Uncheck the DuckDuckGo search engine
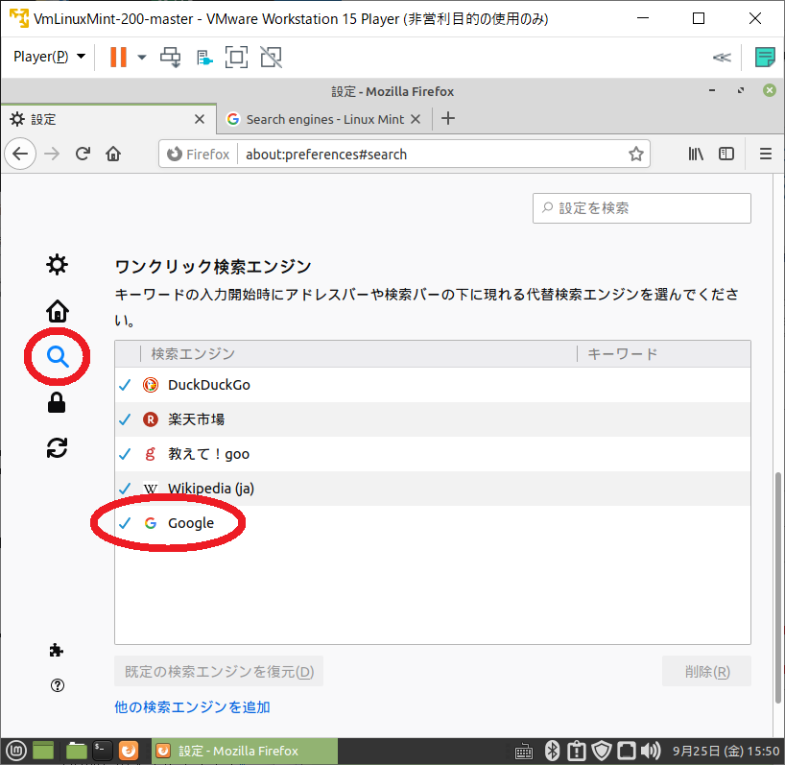This screenshot has height=765, width=785. (x=125, y=385)
